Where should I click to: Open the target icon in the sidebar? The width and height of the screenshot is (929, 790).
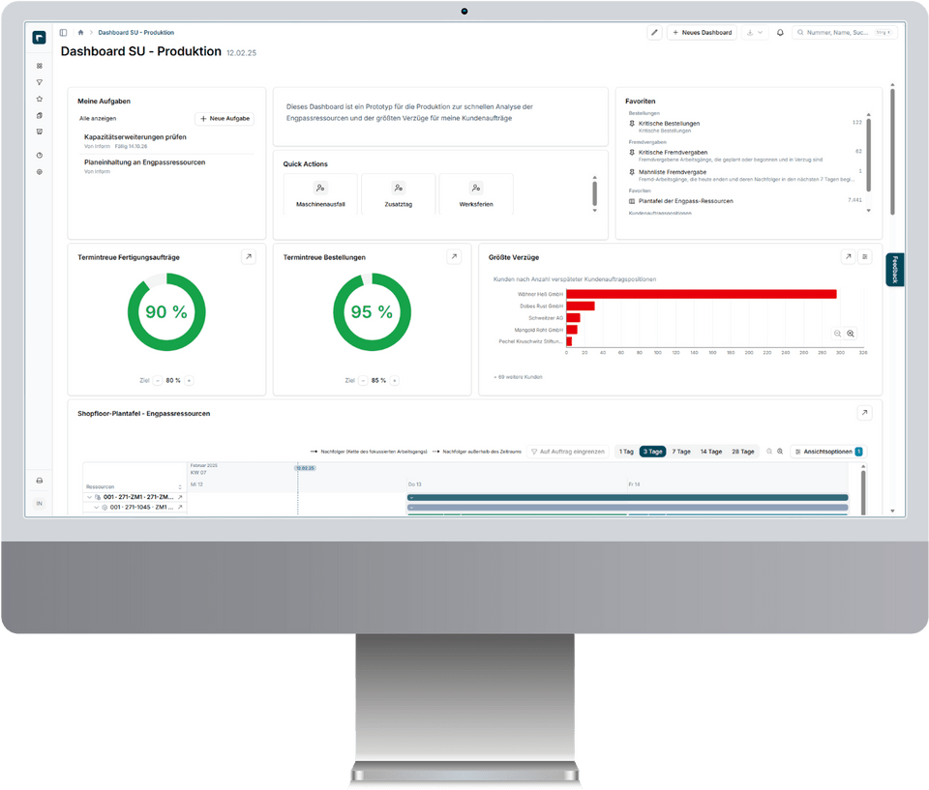[39, 172]
